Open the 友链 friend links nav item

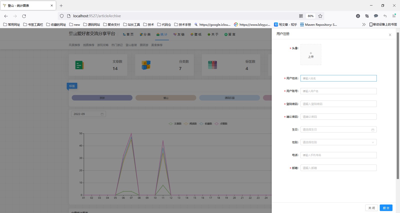(x=179, y=34)
